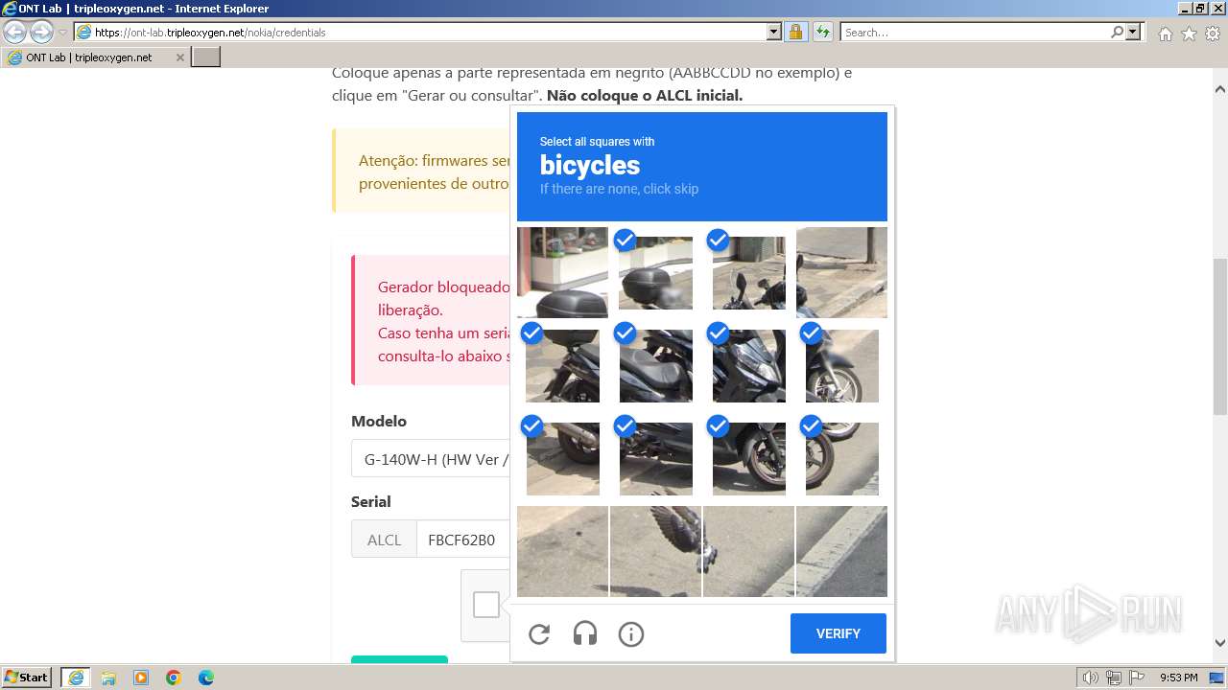Deselect second-row tile showing scooter rear
The height and width of the screenshot is (690, 1228).
point(562,365)
